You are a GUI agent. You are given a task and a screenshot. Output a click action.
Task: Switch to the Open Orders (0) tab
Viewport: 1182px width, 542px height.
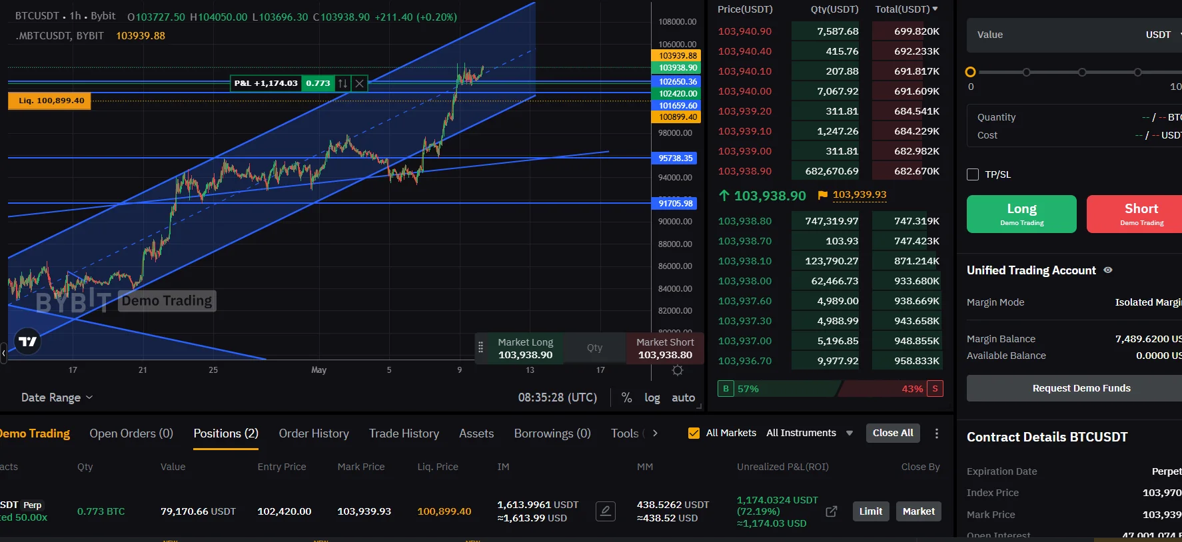coord(131,433)
